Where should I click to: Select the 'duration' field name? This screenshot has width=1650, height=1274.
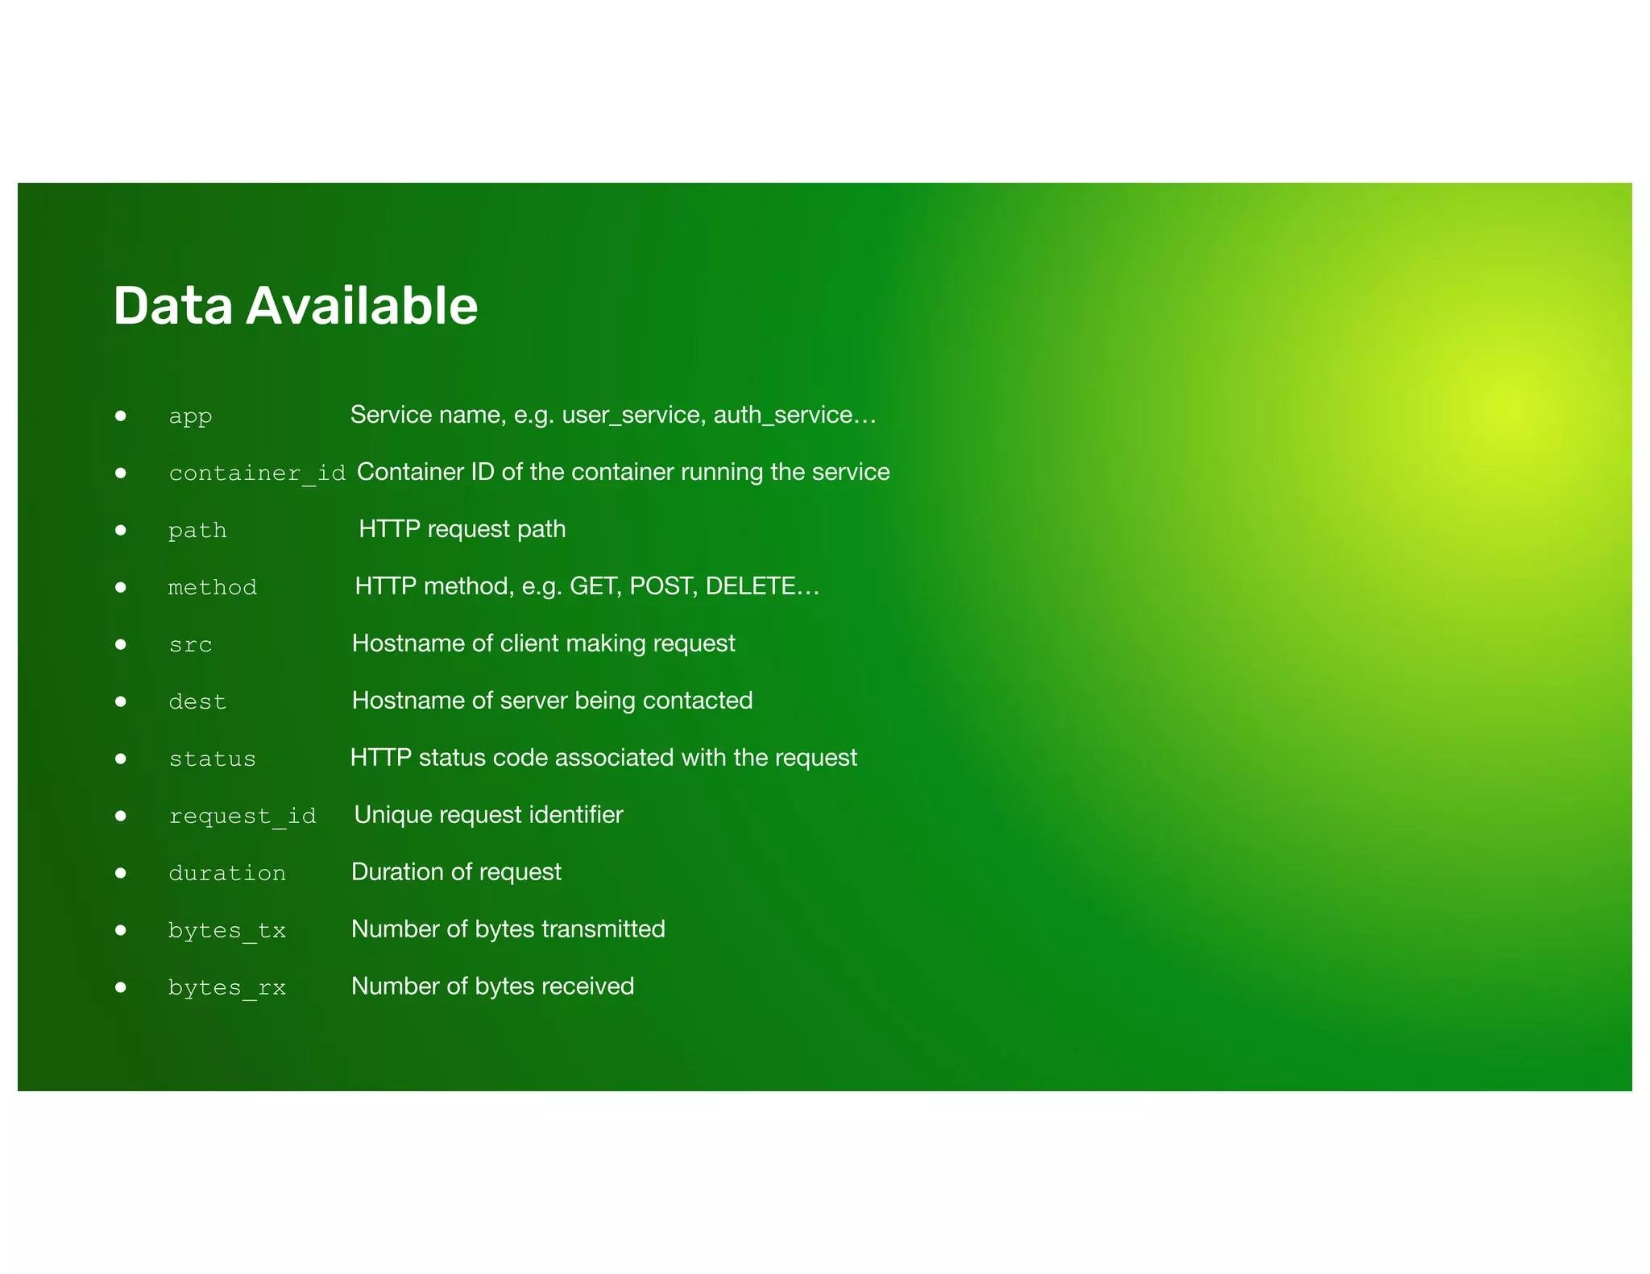(227, 873)
